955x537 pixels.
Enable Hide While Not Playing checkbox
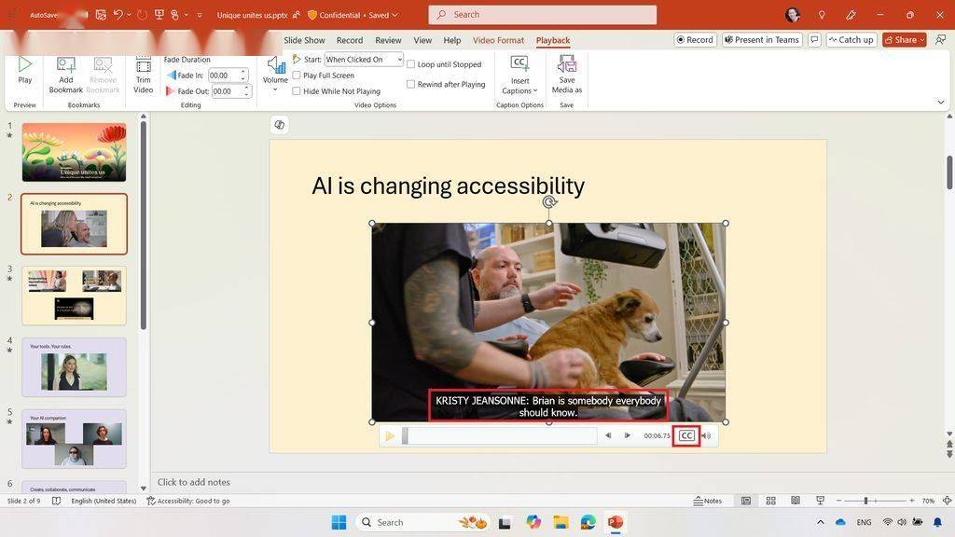click(x=297, y=90)
